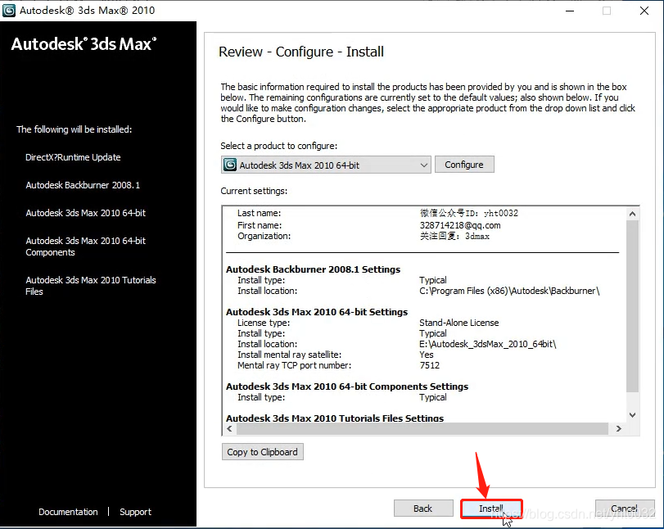Click the Back button
This screenshot has height=529, width=664.
[423, 509]
